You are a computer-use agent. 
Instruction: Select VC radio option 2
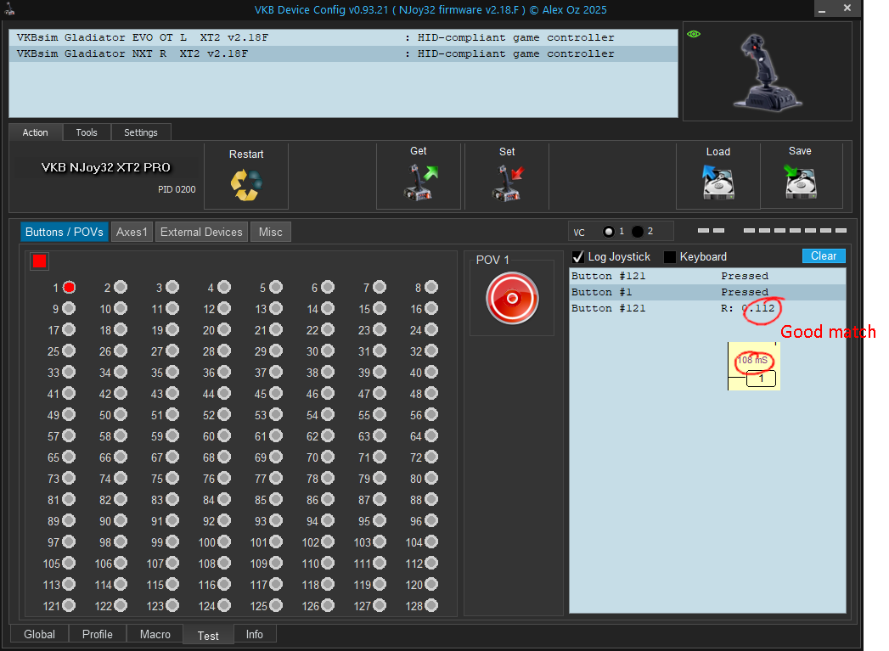tap(638, 231)
